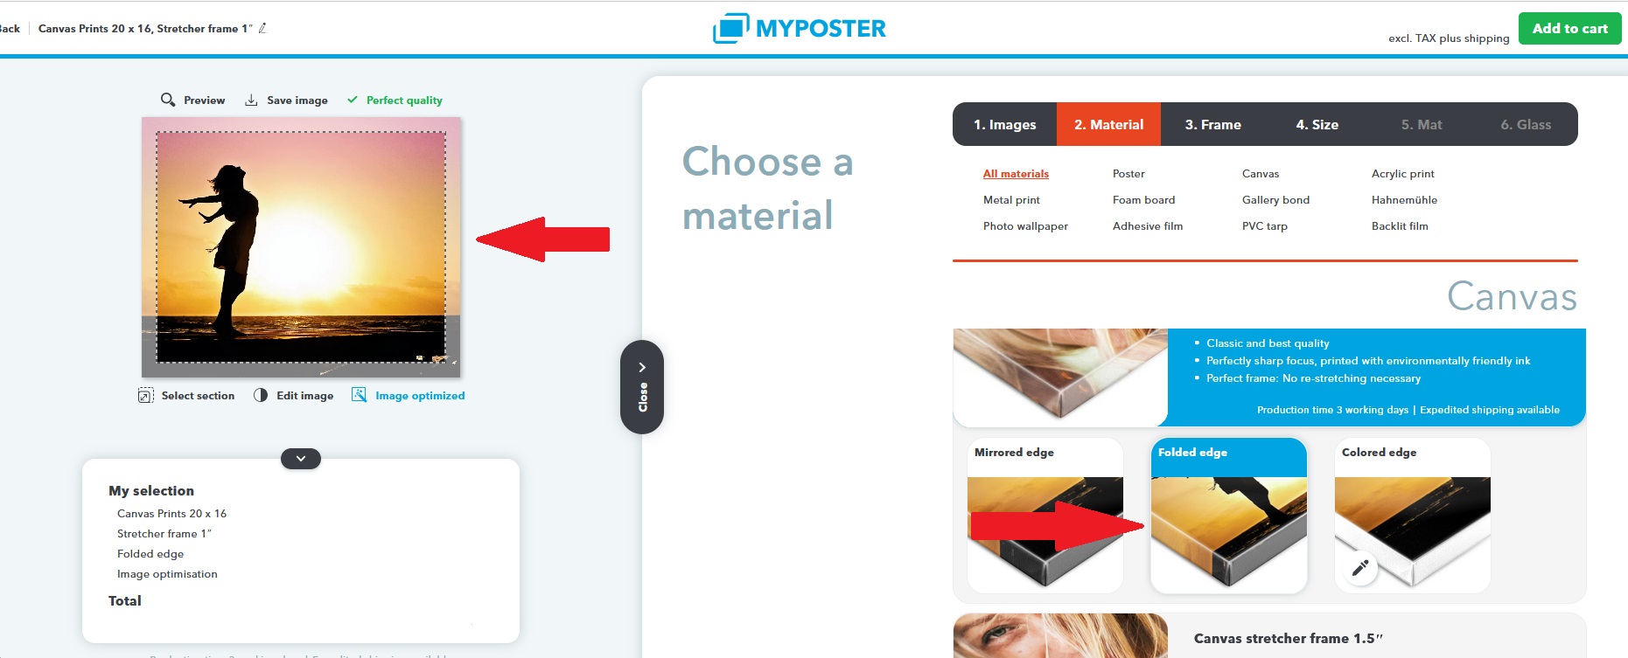The height and width of the screenshot is (658, 1628).
Task: Select the Colored edge option
Action: pyautogui.click(x=1413, y=516)
